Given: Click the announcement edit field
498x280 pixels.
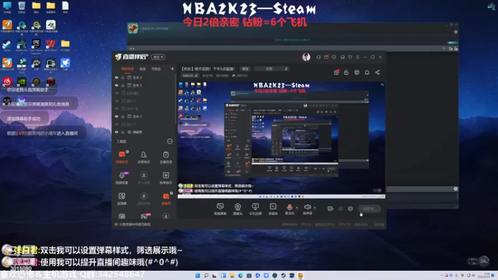Looking at the screenshot, I should pyautogui.click(x=271, y=69).
